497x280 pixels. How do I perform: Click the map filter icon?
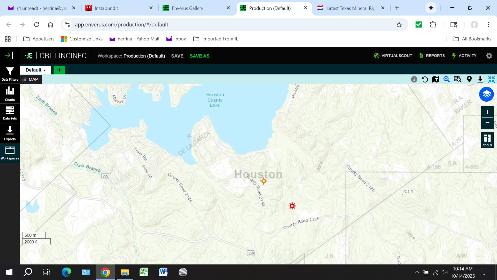(436, 79)
